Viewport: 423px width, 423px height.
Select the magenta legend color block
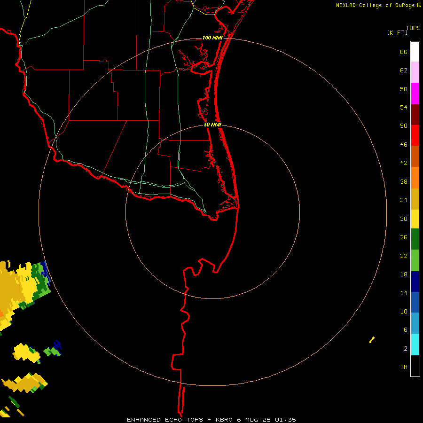coord(415,94)
